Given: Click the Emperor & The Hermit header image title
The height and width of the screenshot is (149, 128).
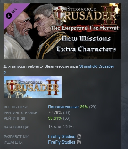Looking at the screenshot, I should coord(85,28).
